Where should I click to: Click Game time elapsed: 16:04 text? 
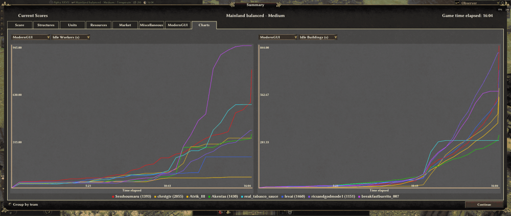468,15
